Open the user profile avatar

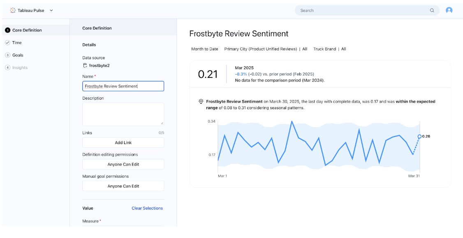click(x=449, y=10)
